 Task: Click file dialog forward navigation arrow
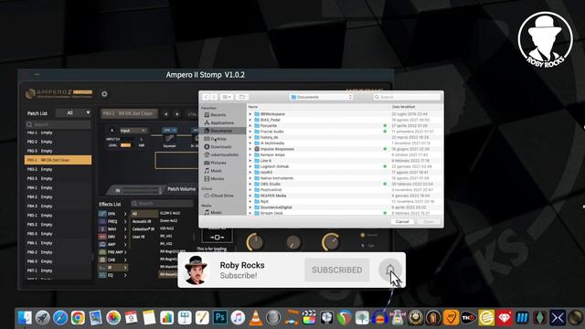click(213, 97)
